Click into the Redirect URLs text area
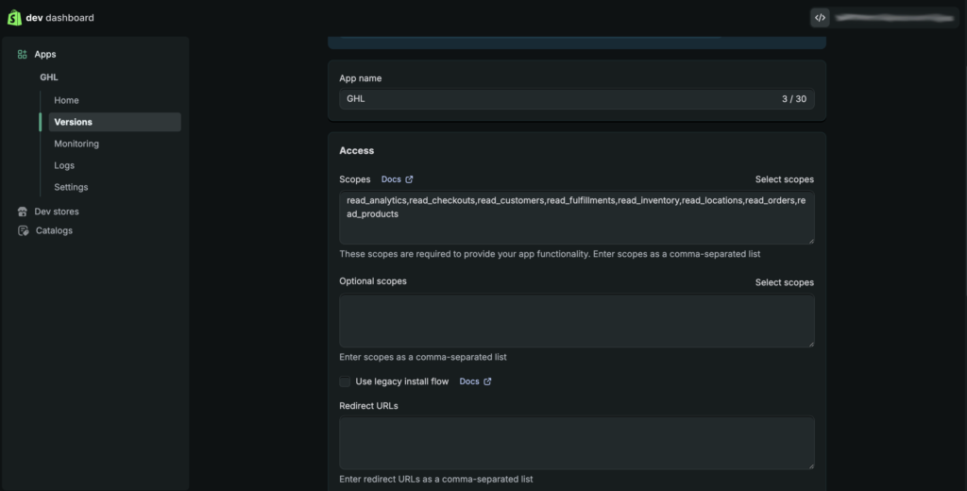The height and width of the screenshot is (491, 967). tap(576, 443)
